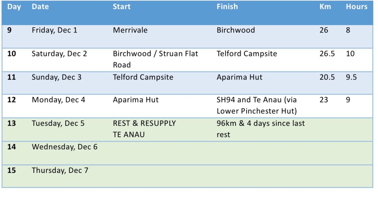Click the Day column header
Screen dimensions: 378x198
pyautogui.click(x=14, y=7)
